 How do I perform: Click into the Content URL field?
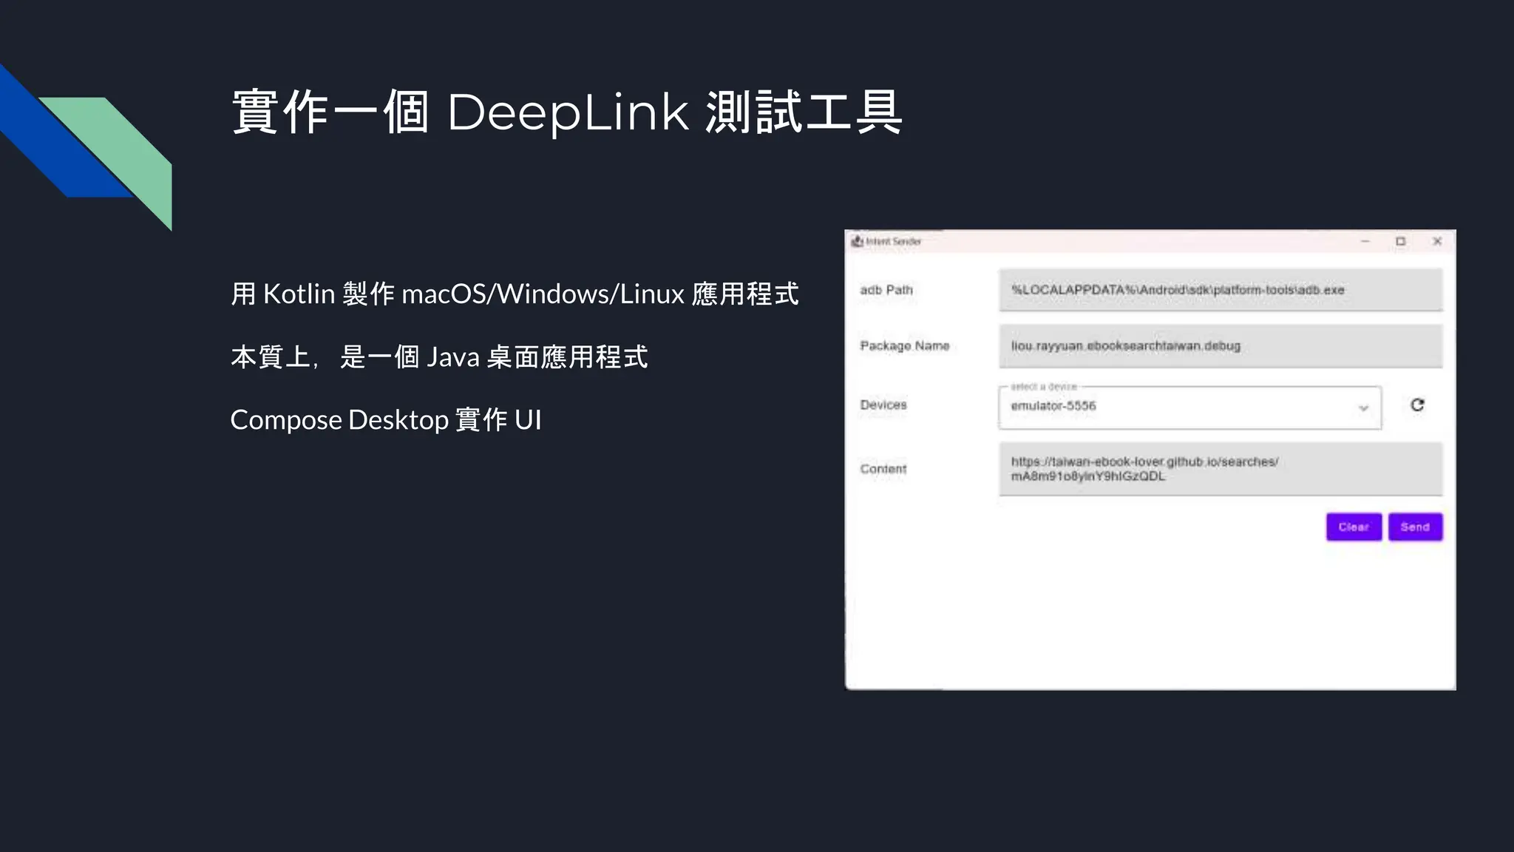click(x=1221, y=469)
